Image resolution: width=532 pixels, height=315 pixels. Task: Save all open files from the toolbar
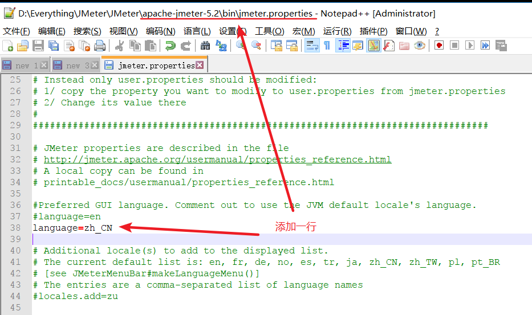pos(54,46)
